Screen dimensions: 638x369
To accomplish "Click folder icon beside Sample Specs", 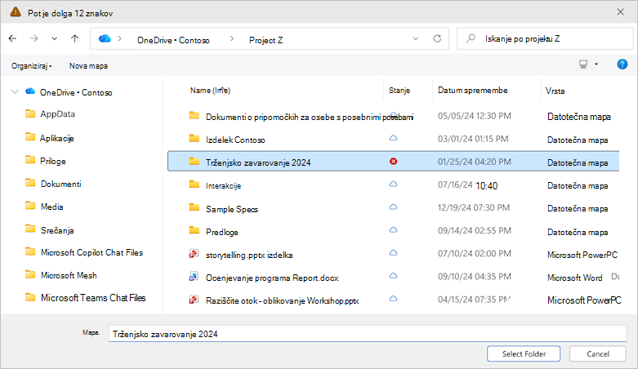I will point(194,207).
